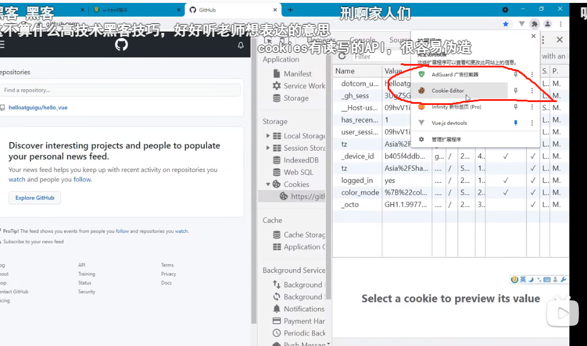Select Periodic Background Sync item
The image size is (587, 346).
point(298,333)
